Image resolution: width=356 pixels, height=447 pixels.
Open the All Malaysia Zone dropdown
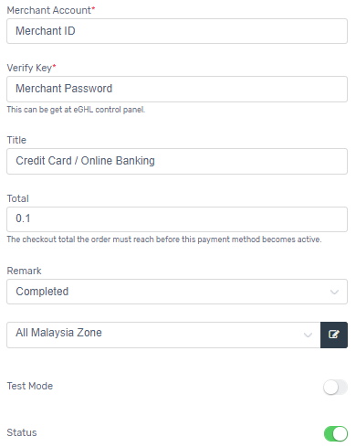click(163, 335)
